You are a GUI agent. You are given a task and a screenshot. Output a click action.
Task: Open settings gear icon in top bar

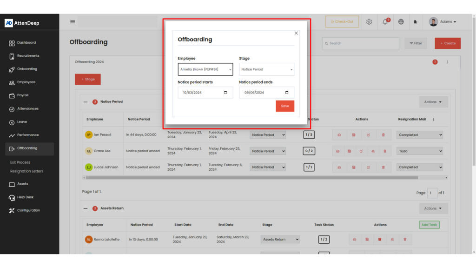point(369,22)
